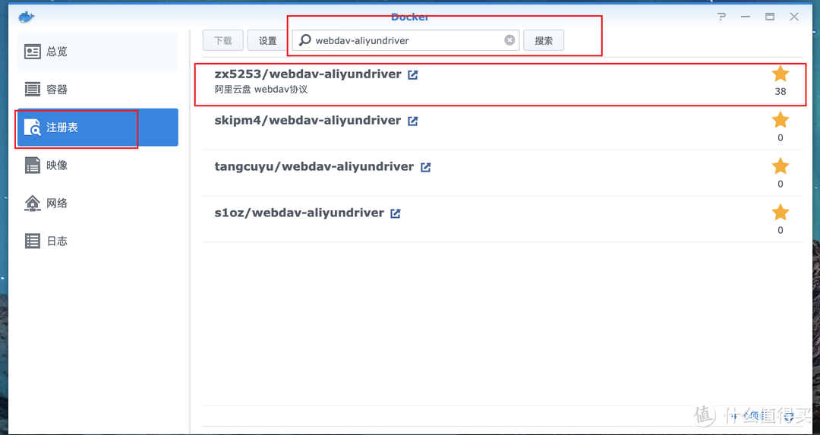Image resolution: width=820 pixels, height=435 pixels.
Task: Click the Container list icon in sidebar
Action: [33, 90]
